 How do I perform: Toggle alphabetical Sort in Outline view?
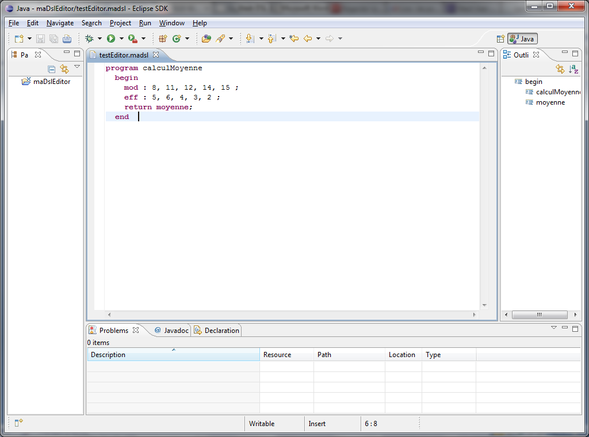click(573, 69)
